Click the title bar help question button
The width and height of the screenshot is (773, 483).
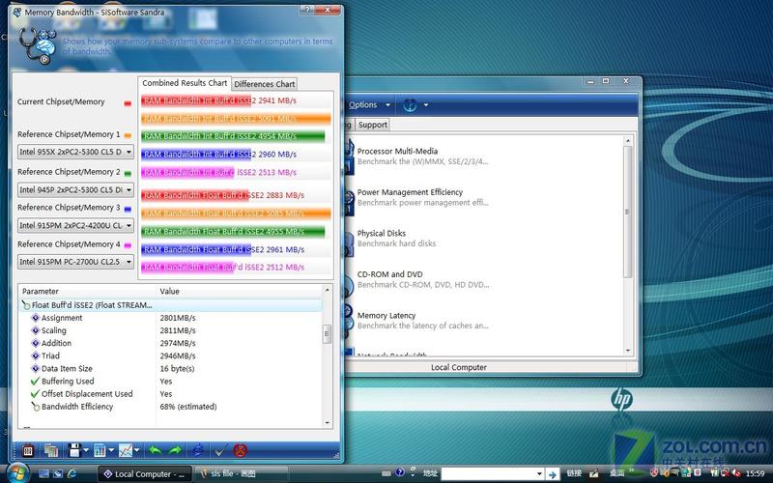[x=305, y=10]
